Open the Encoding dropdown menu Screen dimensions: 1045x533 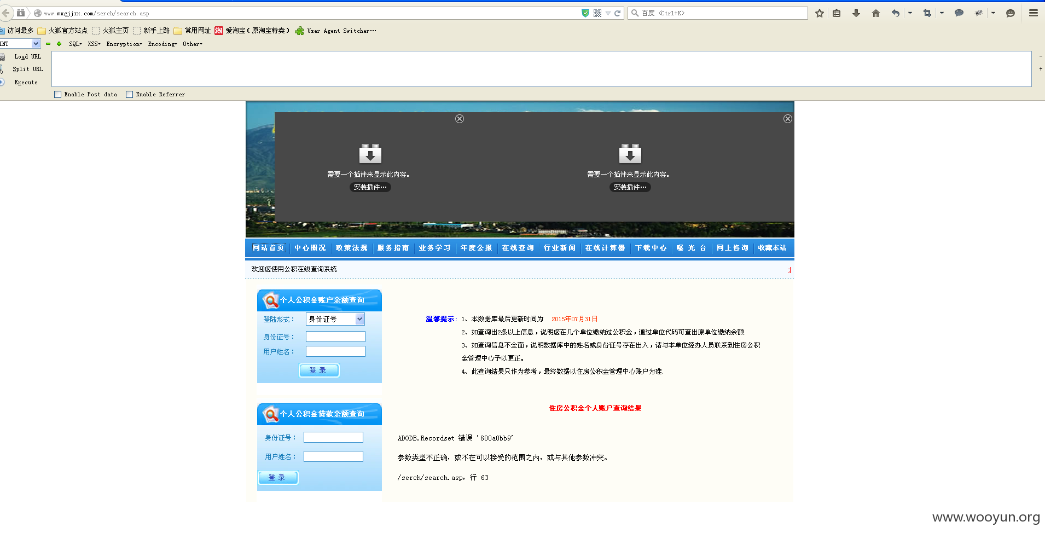[x=162, y=44]
